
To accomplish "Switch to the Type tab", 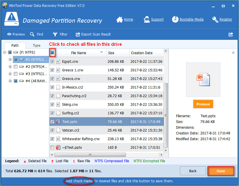I will click(x=36, y=45).
